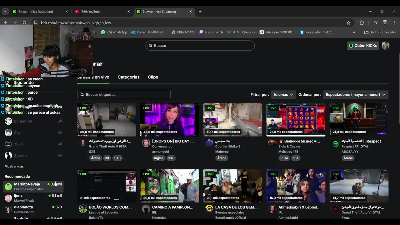
Task: Open the offline channel Cry
Action: coord(33,133)
